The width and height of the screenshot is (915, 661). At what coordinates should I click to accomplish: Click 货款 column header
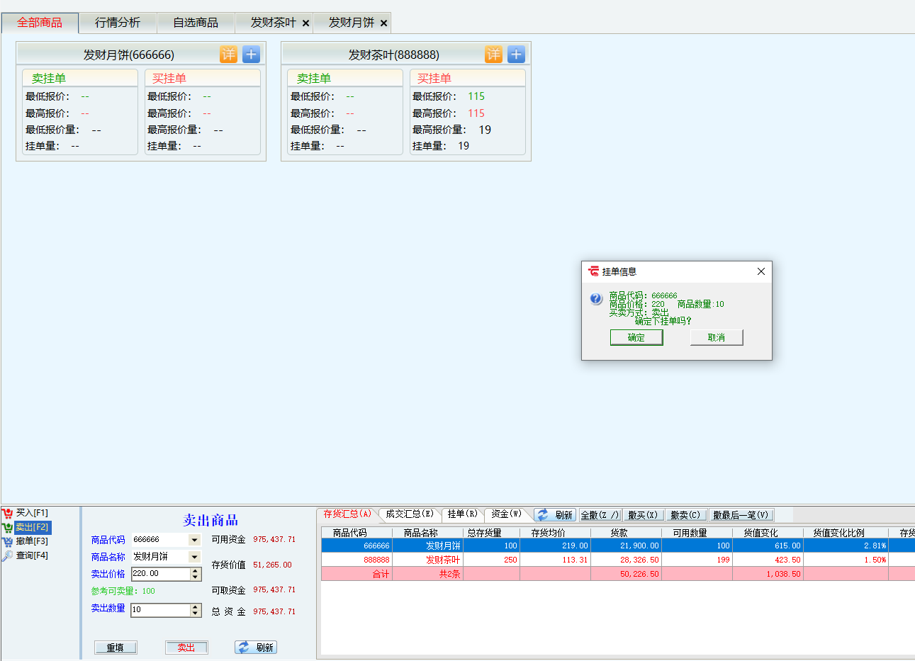(x=626, y=533)
